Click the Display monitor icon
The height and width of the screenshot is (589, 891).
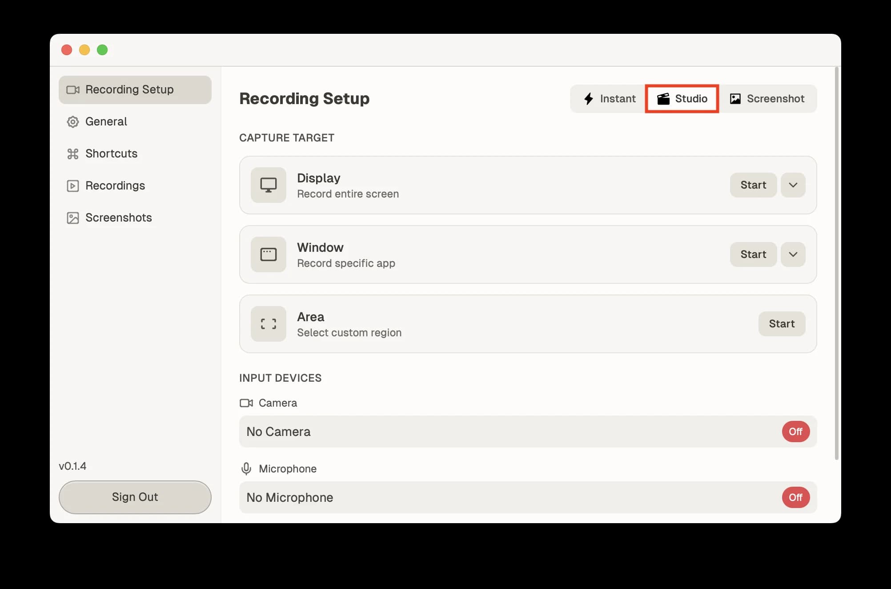coord(269,185)
